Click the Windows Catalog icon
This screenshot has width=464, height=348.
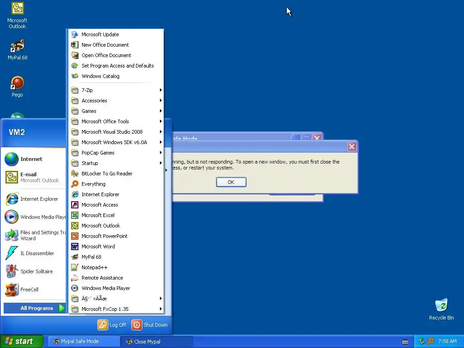pos(75,76)
